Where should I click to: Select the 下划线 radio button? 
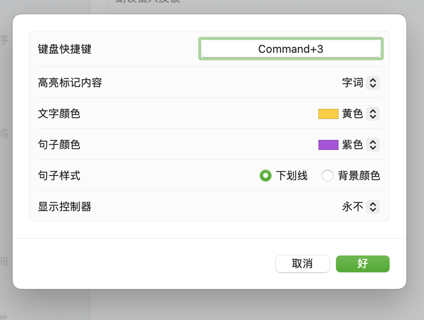[x=265, y=176]
